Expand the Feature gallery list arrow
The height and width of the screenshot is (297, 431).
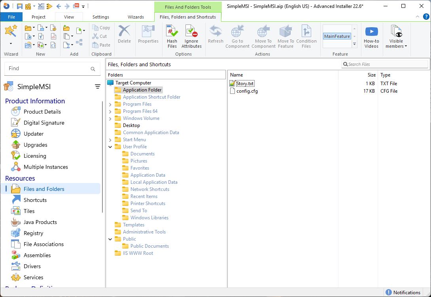355,44
